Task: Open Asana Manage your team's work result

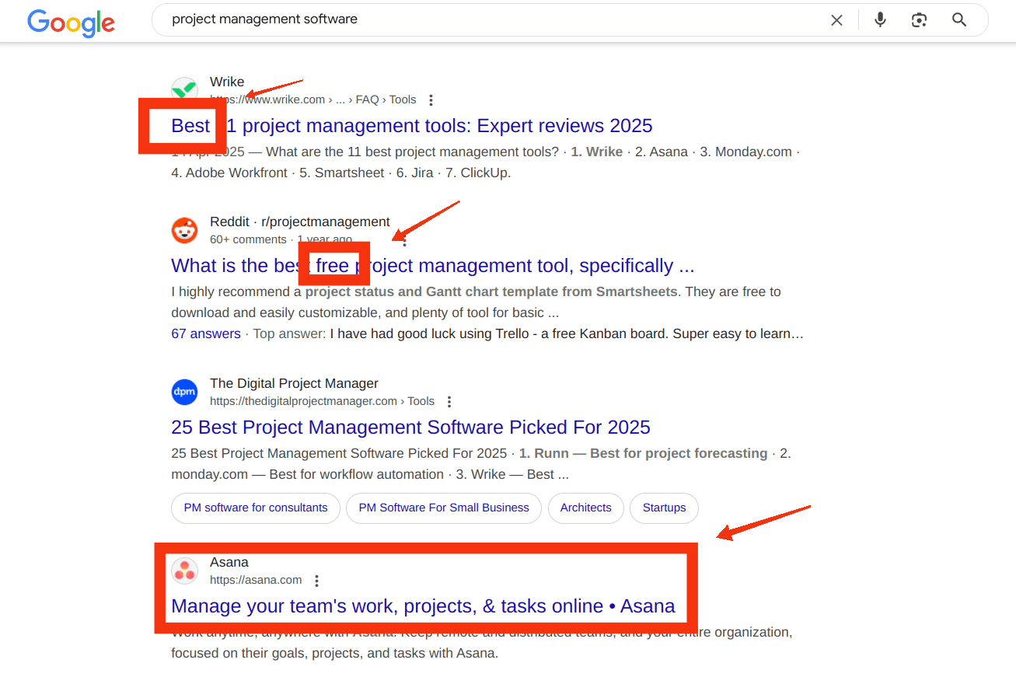Action: point(423,606)
